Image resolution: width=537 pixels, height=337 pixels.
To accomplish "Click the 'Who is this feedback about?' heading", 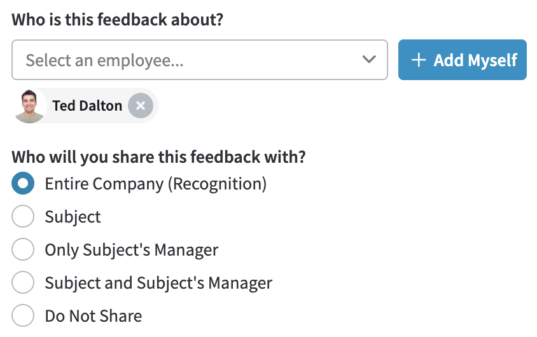I will point(118,20).
